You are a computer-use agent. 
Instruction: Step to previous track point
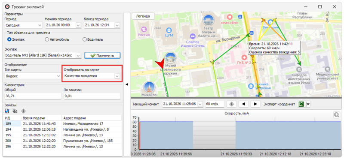[x=243, y=104]
